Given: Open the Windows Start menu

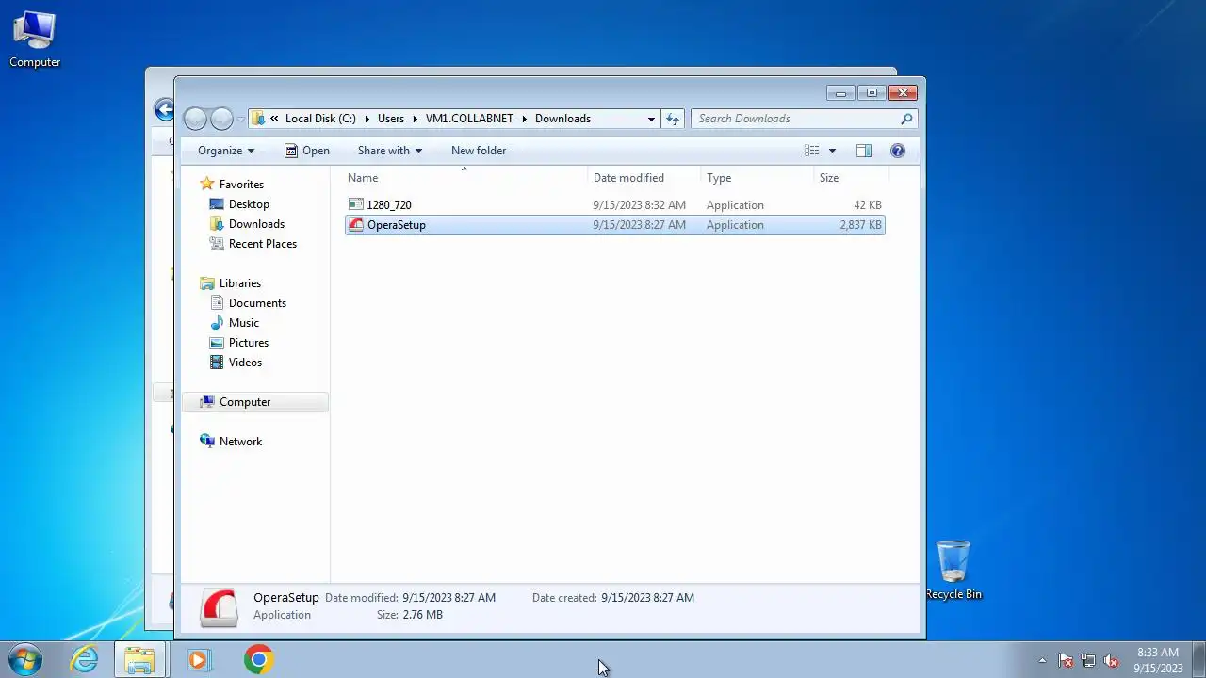Looking at the screenshot, I should (x=25, y=659).
